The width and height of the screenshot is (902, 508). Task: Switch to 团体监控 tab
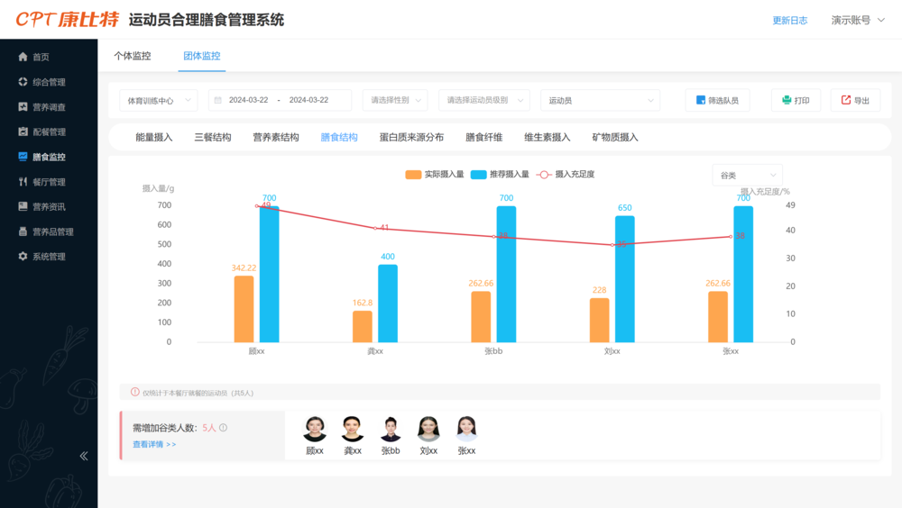(x=202, y=56)
